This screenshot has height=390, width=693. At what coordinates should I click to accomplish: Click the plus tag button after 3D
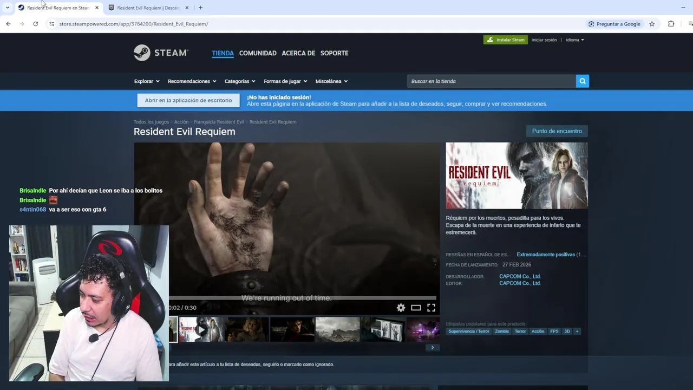tap(577, 331)
